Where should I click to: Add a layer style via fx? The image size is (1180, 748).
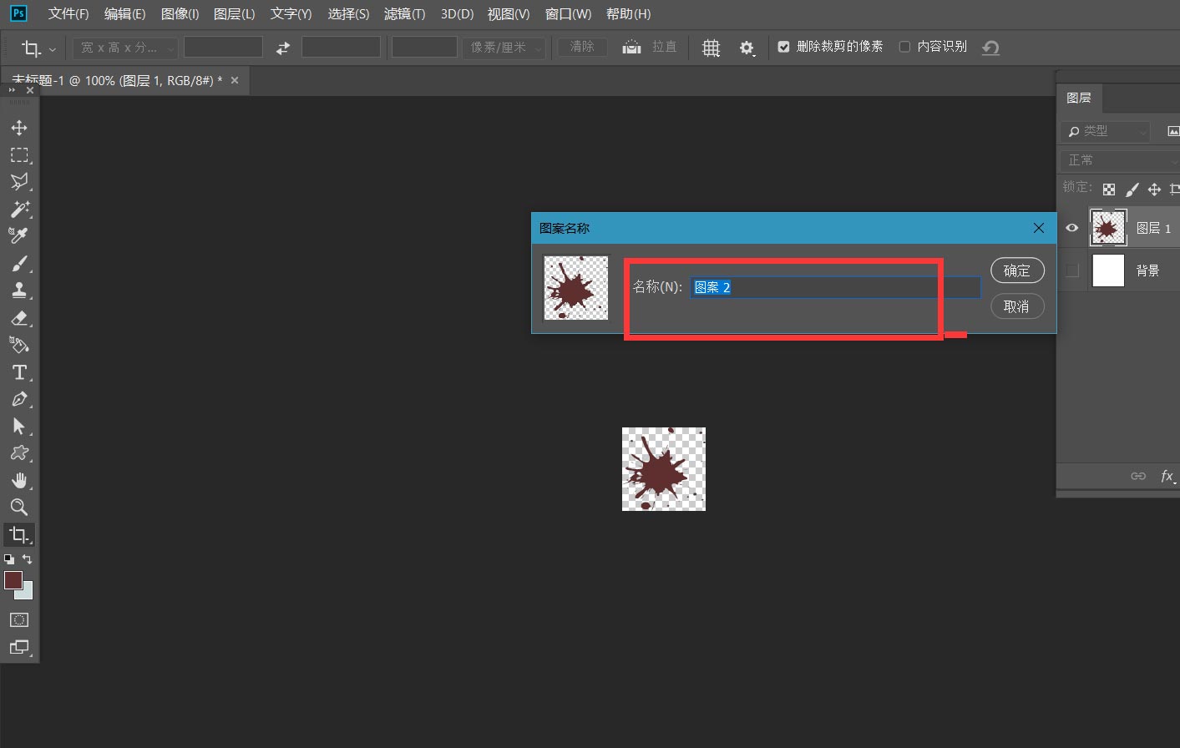tap(1167, 476)
